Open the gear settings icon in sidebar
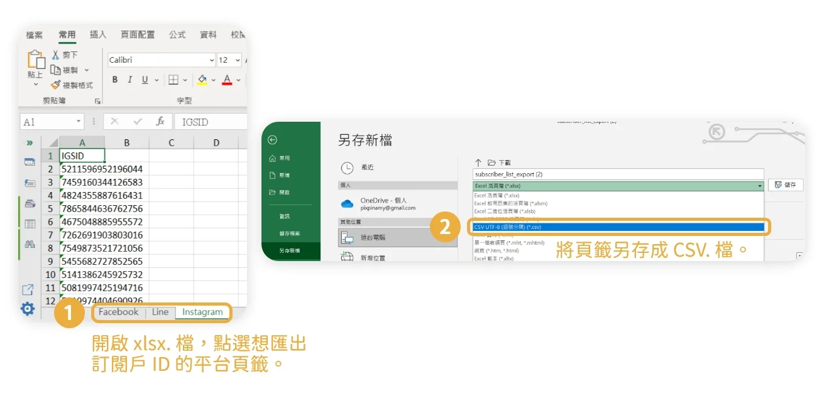824x406 pixels. coord(28,309)
